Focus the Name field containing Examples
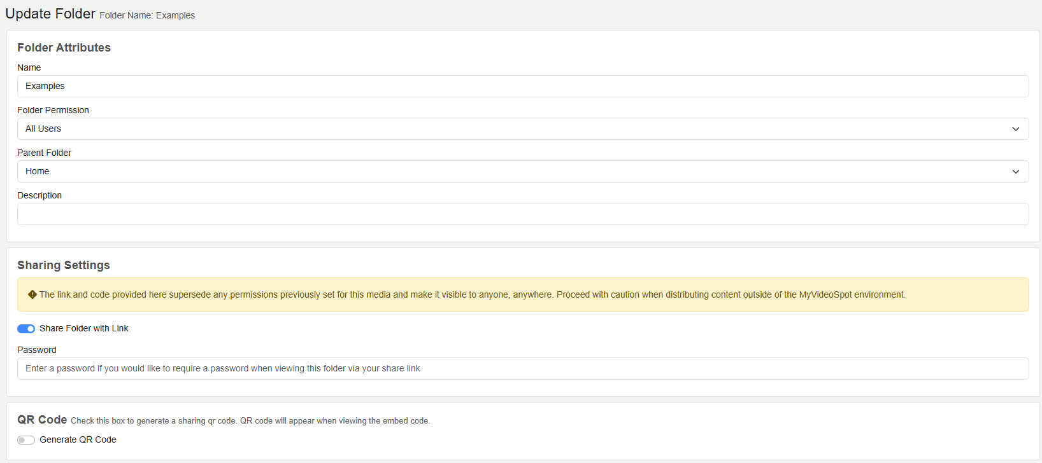The height and width of the screenshot is (463, 1042). tap(522, 86)
